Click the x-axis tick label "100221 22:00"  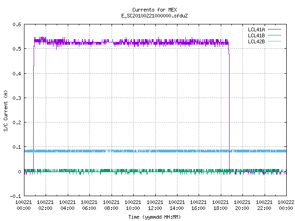pyautogui.click(x=264, y=205)
